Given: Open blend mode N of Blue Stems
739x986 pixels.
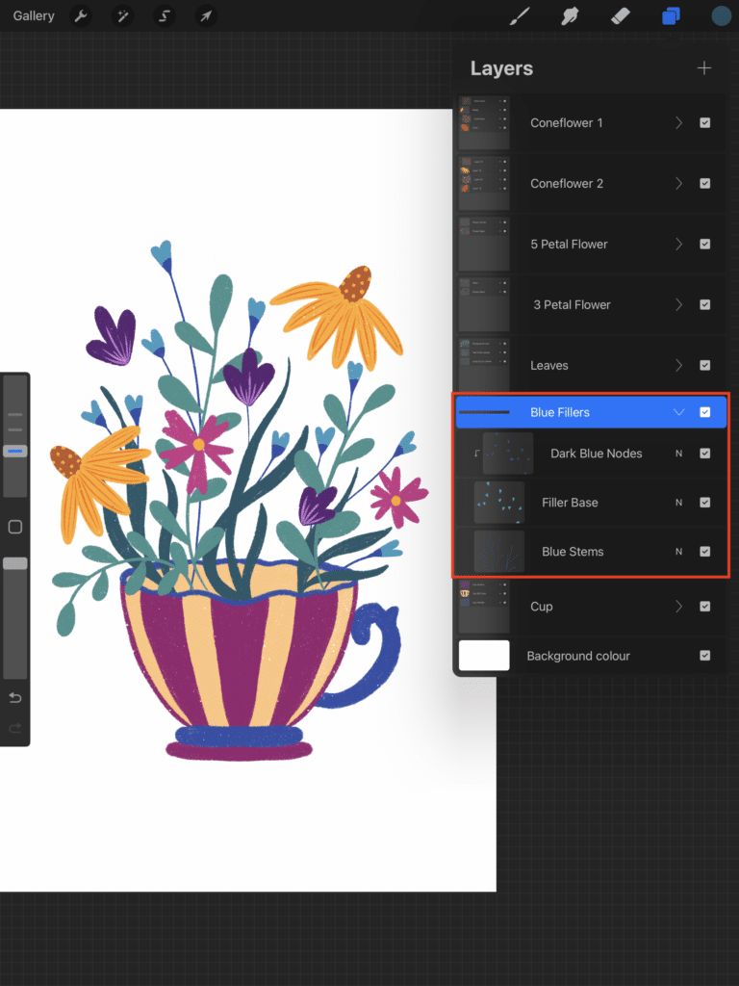Looking at the screenshot, I should click(678, 552).
